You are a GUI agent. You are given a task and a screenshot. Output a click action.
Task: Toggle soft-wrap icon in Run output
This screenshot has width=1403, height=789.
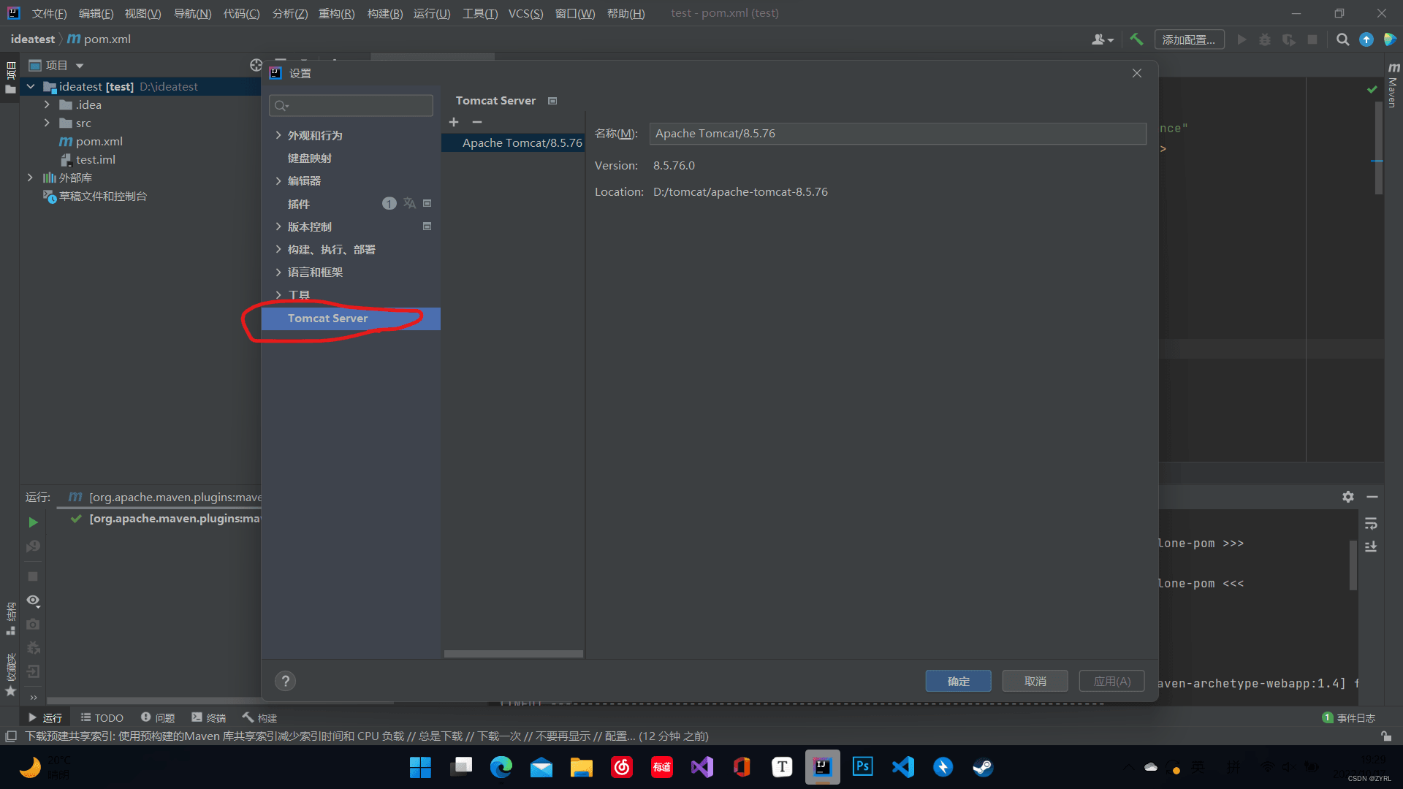point(1371,524)
